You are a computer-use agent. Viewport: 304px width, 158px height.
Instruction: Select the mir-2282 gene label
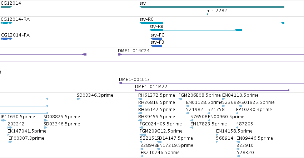coord(216,10)
